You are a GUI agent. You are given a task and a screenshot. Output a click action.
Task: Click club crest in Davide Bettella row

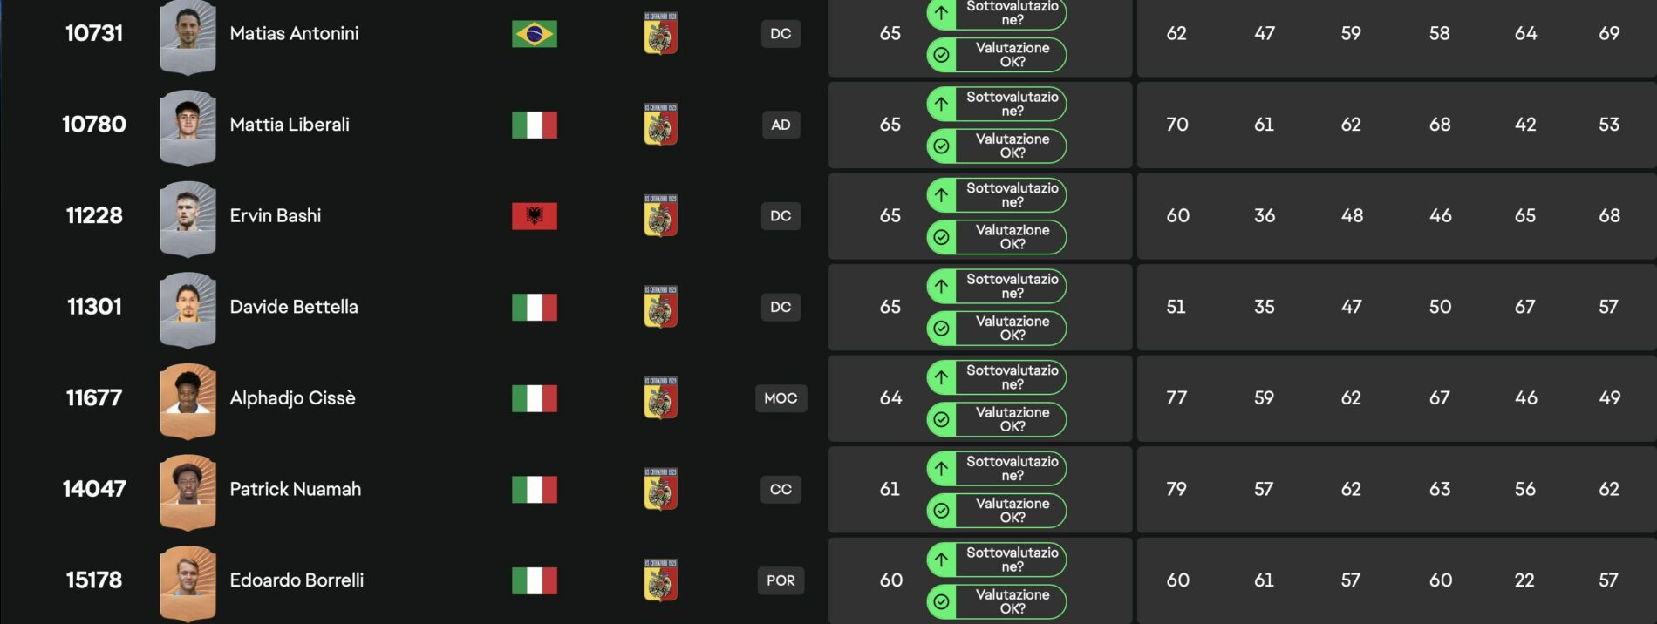(x=660, y=307)
